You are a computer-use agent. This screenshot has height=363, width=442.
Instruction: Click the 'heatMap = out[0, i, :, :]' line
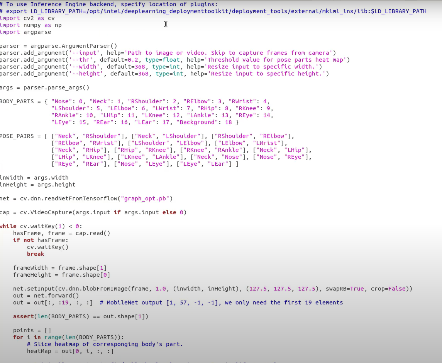[70, 351]
